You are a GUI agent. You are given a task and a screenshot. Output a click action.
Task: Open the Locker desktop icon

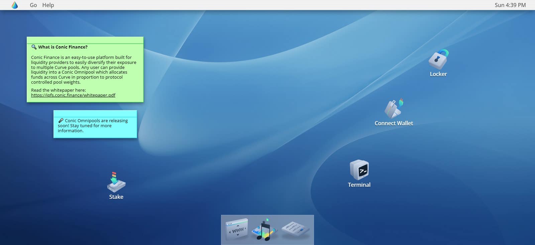click(x=438, y=60)
